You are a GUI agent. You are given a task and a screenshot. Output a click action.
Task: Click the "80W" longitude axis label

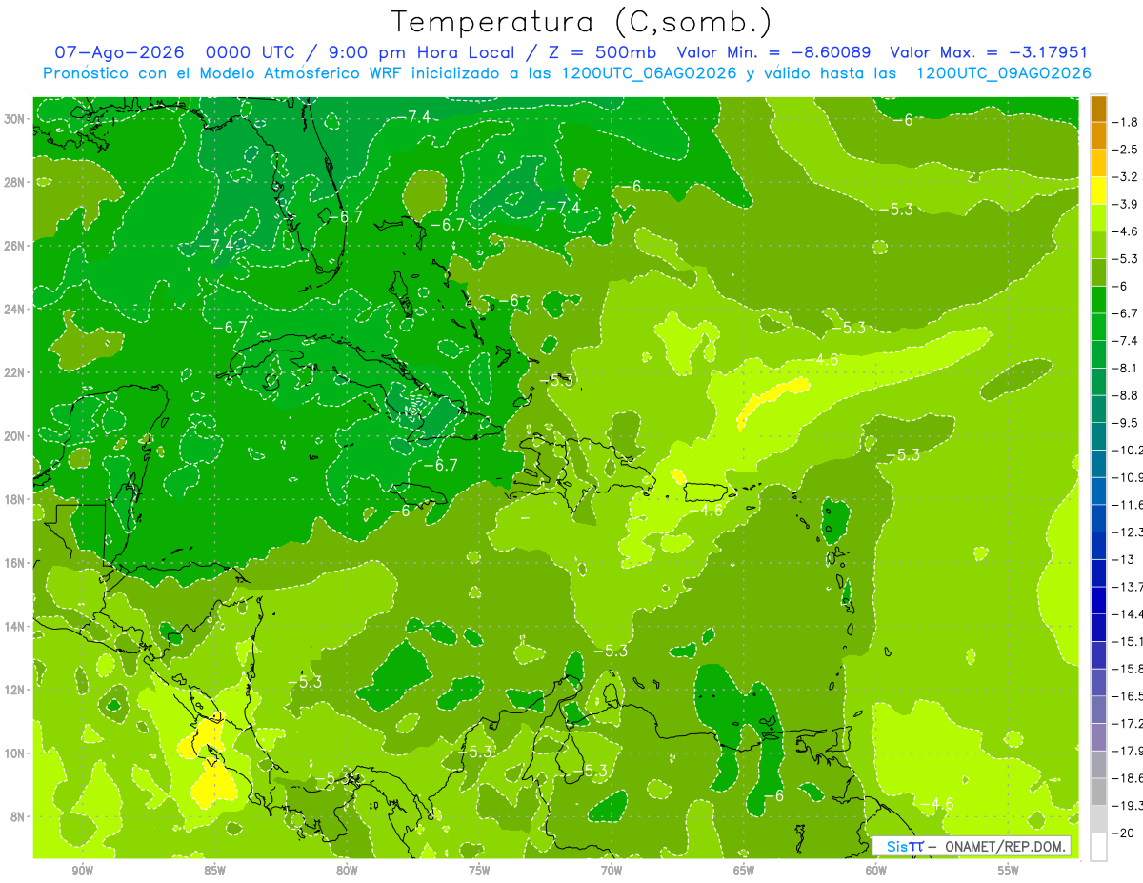347,871
